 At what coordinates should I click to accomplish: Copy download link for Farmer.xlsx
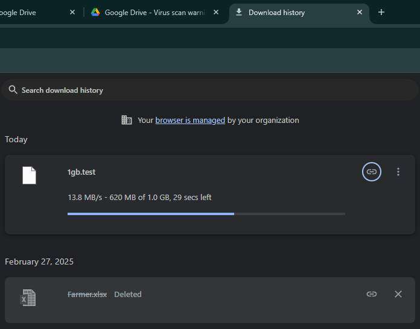pos(372,294)
